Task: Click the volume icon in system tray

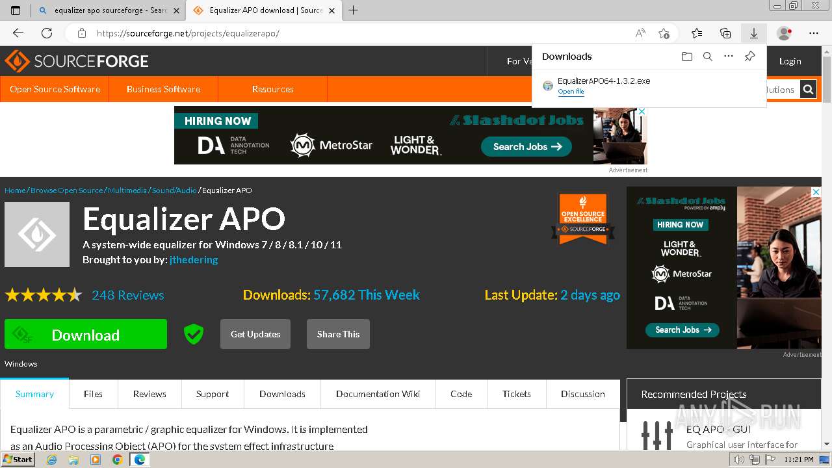Action: coord(739,460)
